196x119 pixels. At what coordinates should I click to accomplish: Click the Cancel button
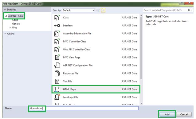(x=184, y=114)
